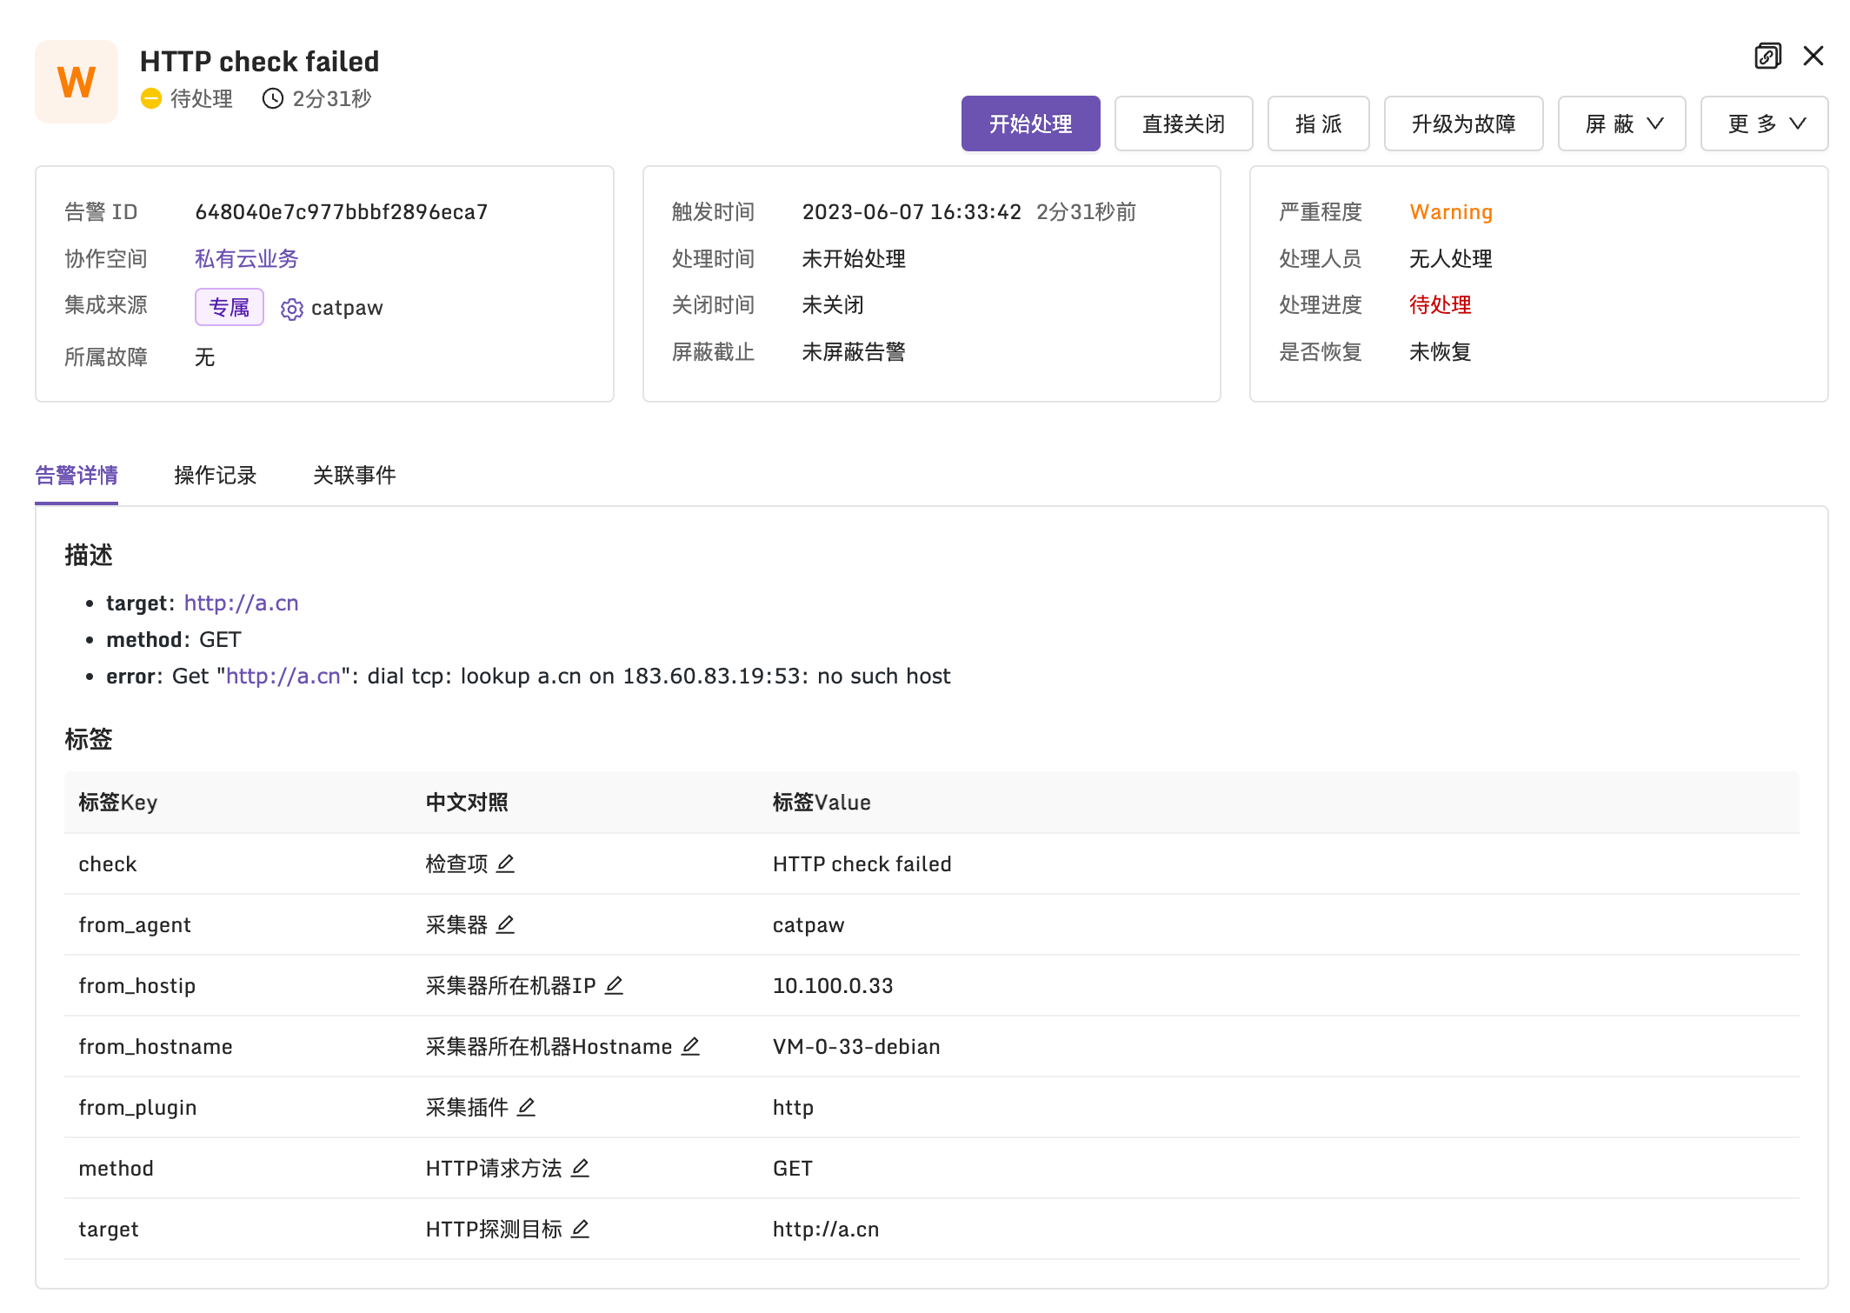Click the 专属 integration badge
Screen dimensions: 1850x1313
[x=229, y=308]
